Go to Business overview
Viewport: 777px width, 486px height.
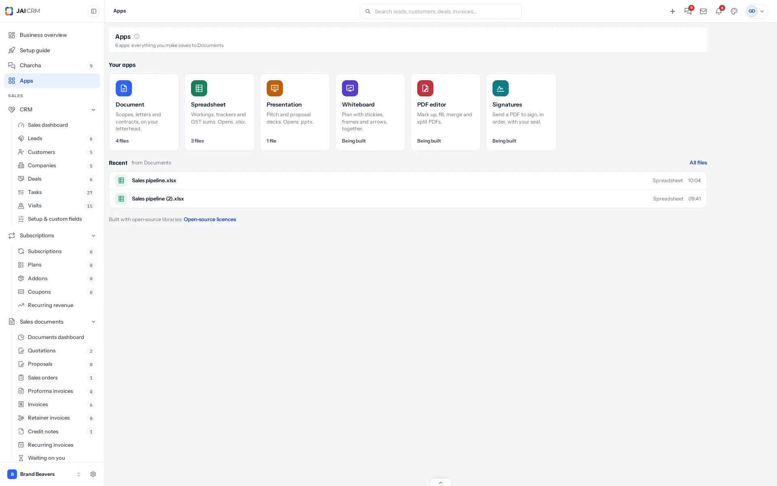coord(52,35)
